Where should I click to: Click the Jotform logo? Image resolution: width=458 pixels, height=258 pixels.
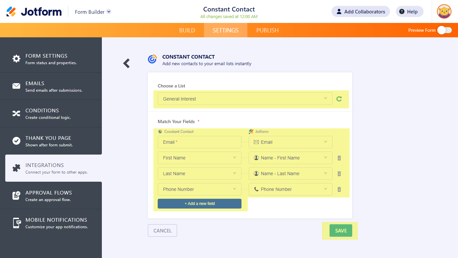pyautogui.click(x=34, y=12)
